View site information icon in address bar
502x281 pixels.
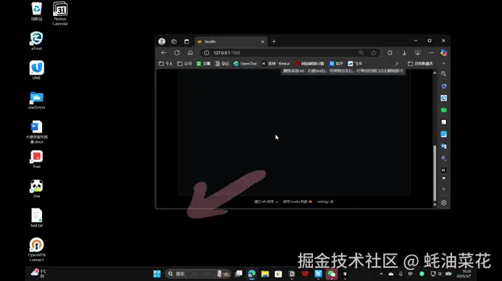(x=207, y=53)
